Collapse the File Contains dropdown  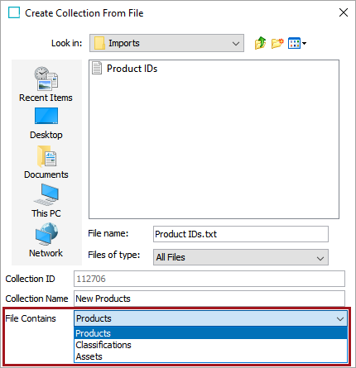tap(210, 318)
